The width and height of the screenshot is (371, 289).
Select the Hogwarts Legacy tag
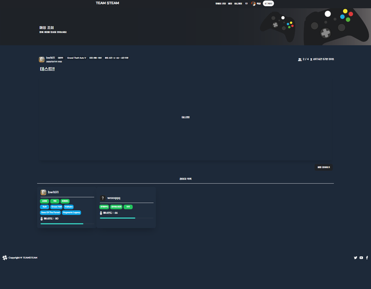(71, 213)
